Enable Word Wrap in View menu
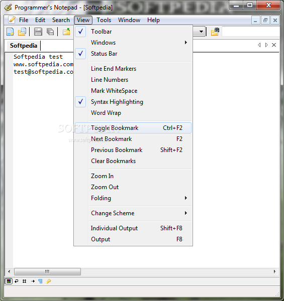This screenshot has width=284, height=301. [x=133, y=113]
